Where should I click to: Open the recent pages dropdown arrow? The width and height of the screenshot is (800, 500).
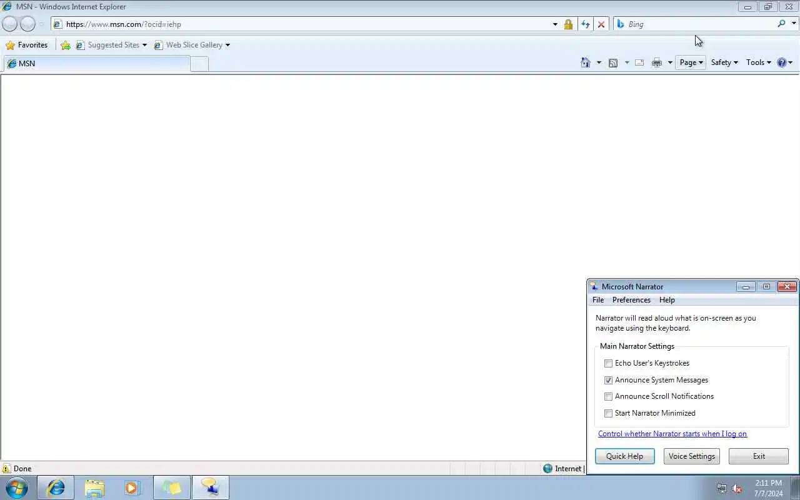41,24
